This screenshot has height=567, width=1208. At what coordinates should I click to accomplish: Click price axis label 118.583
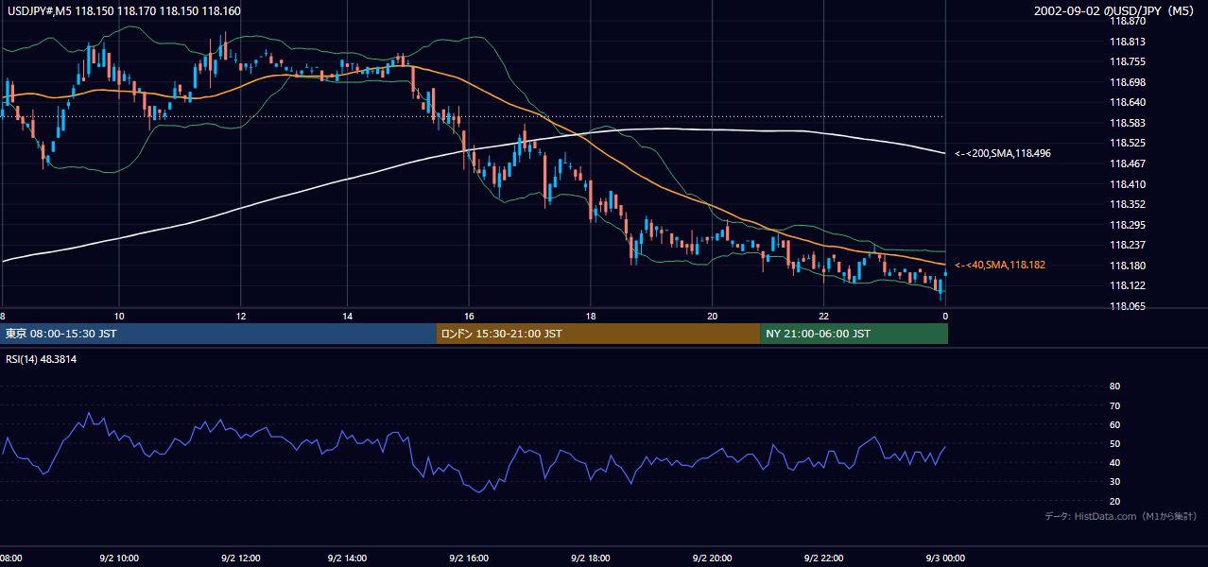[1127, 123]
